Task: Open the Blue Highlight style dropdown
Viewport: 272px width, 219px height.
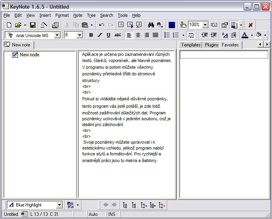Action: click(59, 205)
